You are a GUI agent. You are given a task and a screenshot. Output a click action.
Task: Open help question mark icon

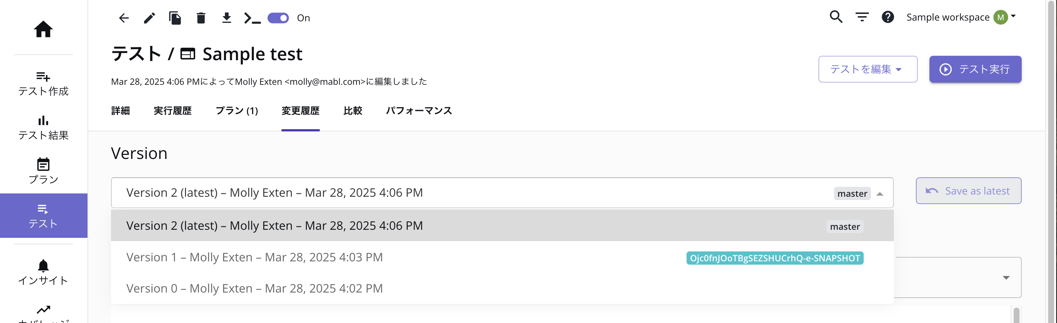[x=888, y=17]
